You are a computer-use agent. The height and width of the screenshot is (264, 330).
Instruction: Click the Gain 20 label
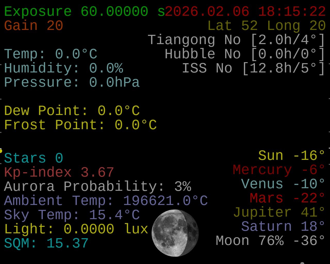tap(34, 26)
